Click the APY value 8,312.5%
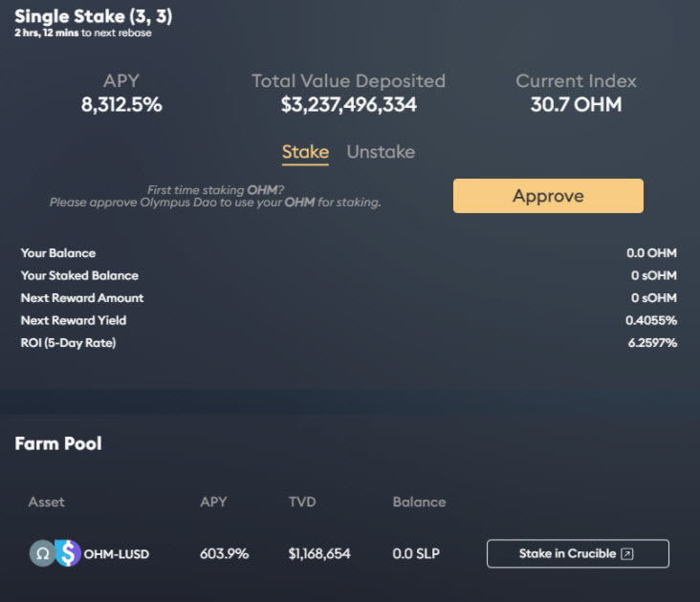Image resolution: width=700 pixels, height=602 pixels. (121, 105)
